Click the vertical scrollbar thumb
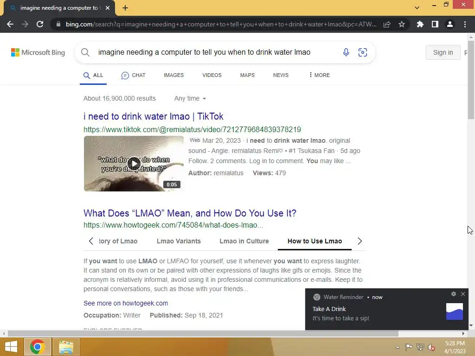Image resolution: width=475 pixels, height=356 pixels. click(x=471, y=80)
